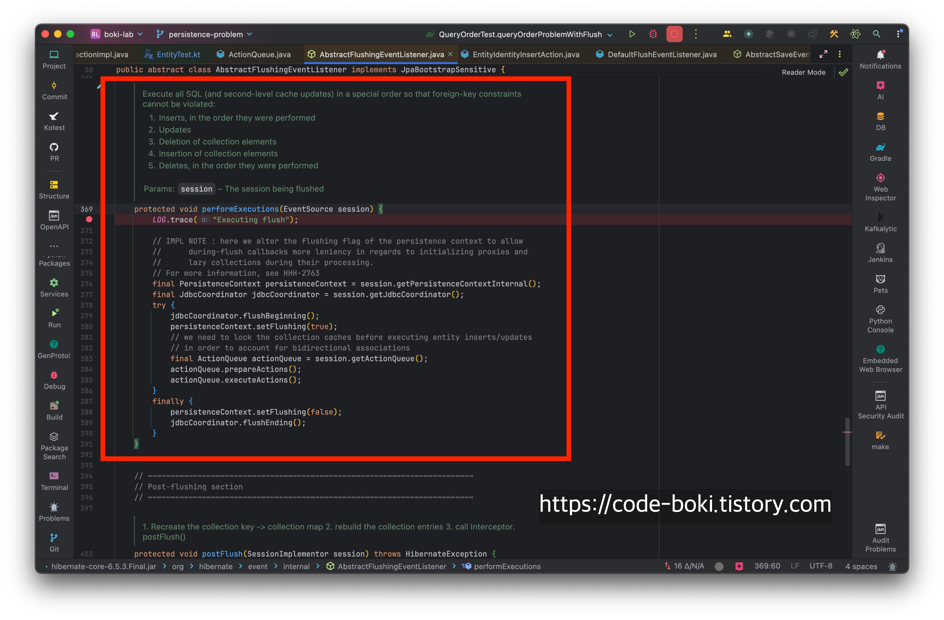Viewport: 944px width, 620px height.
Task: Toggle the breakpoint on LOG.trace line
Action: coord(89,219)
